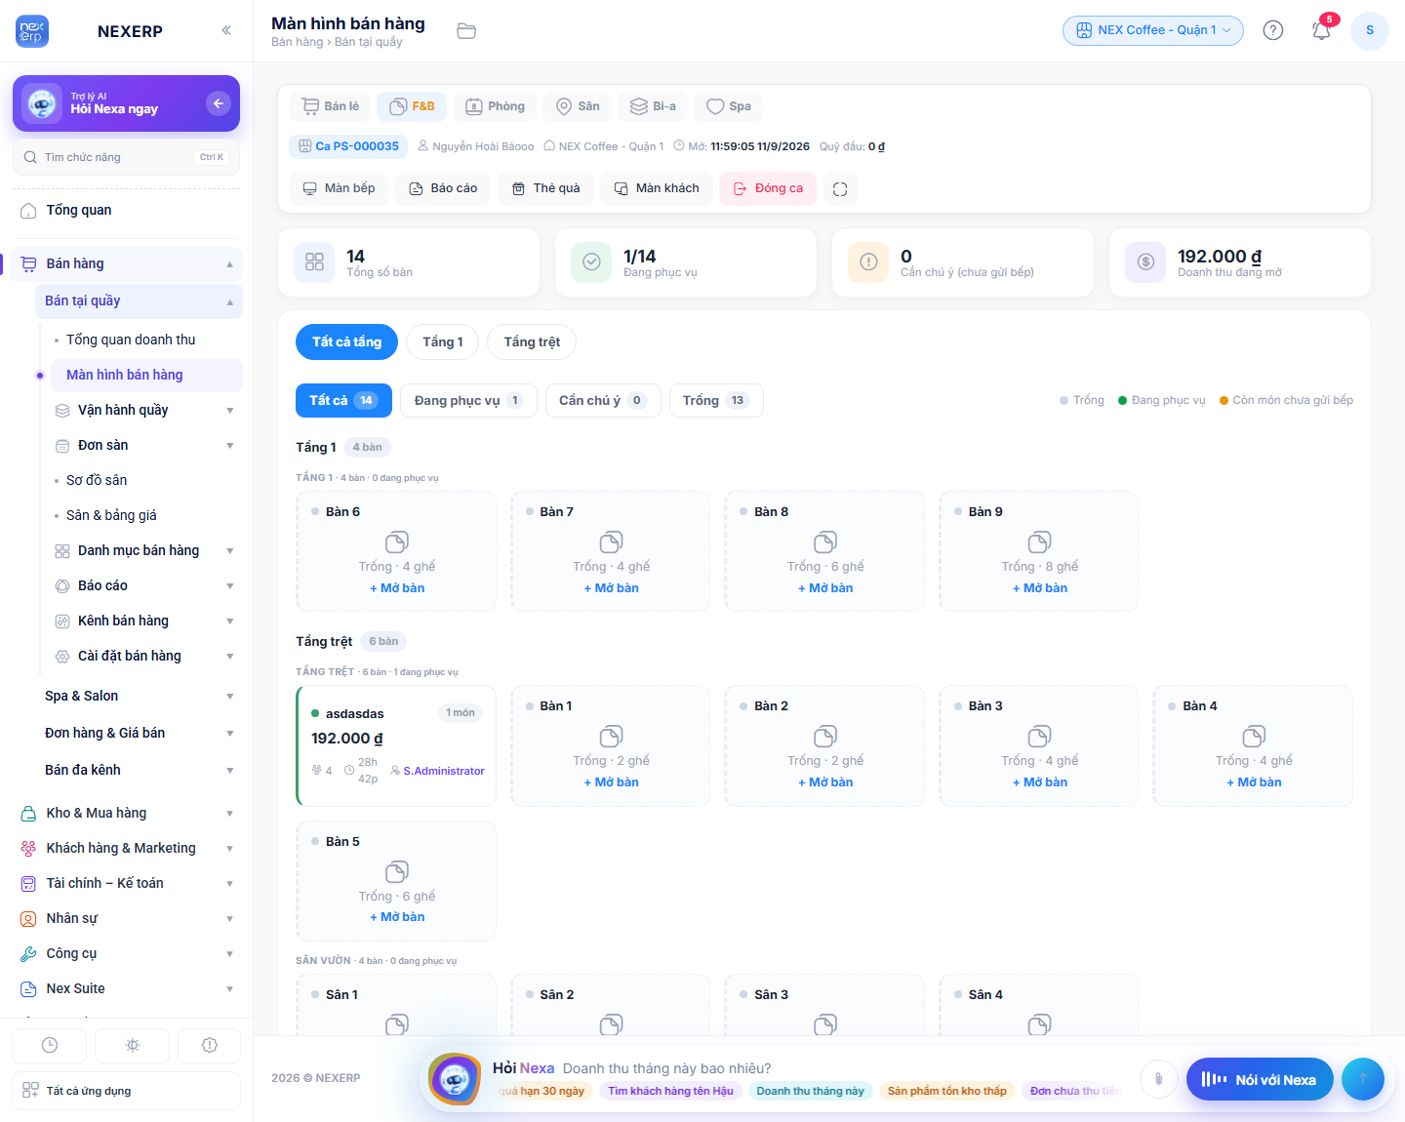Click the NEXERP logo icon
This screenshot has height=1122, width=1405.
point(32,31)
